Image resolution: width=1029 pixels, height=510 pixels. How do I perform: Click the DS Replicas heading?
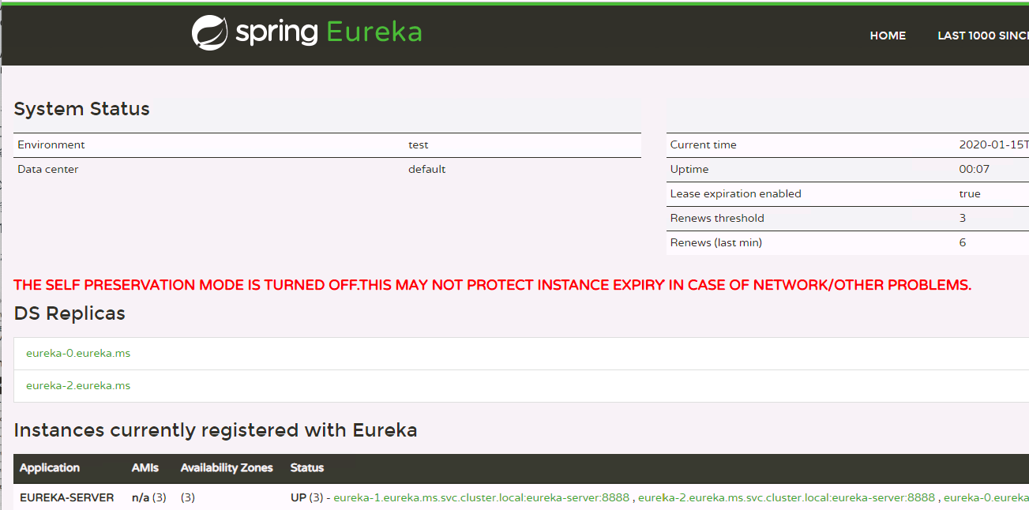(x=69, y=313)
